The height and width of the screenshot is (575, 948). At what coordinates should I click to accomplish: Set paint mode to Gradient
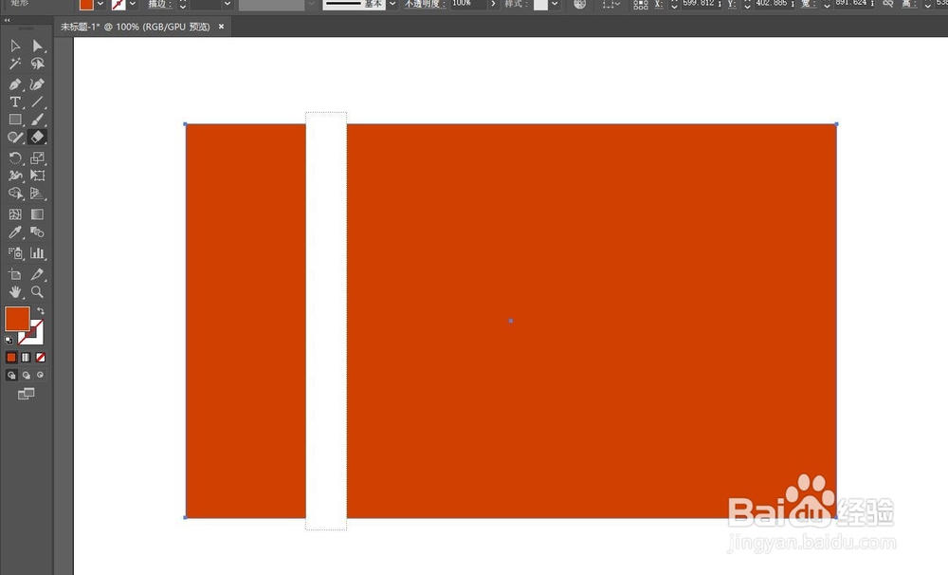coord(26,357)
